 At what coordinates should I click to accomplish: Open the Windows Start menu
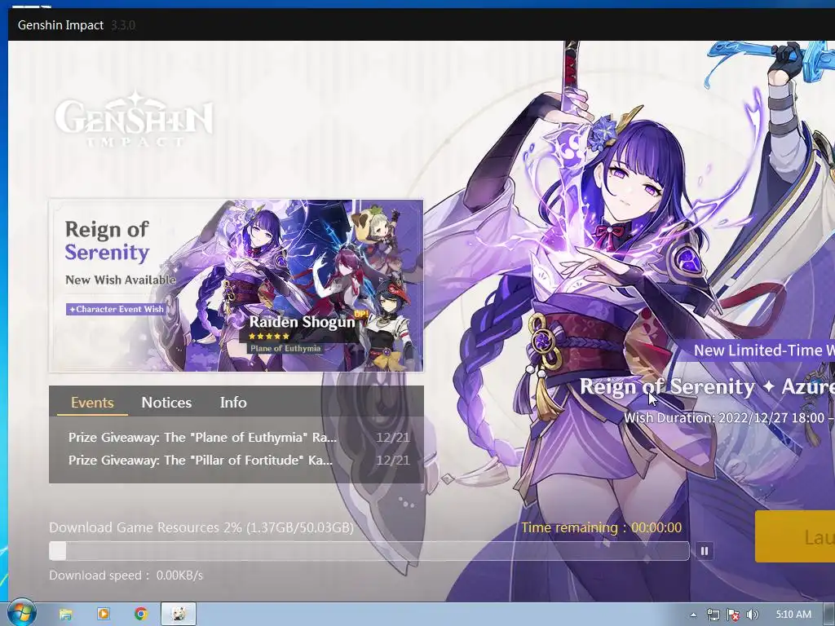tap(20, 613)
